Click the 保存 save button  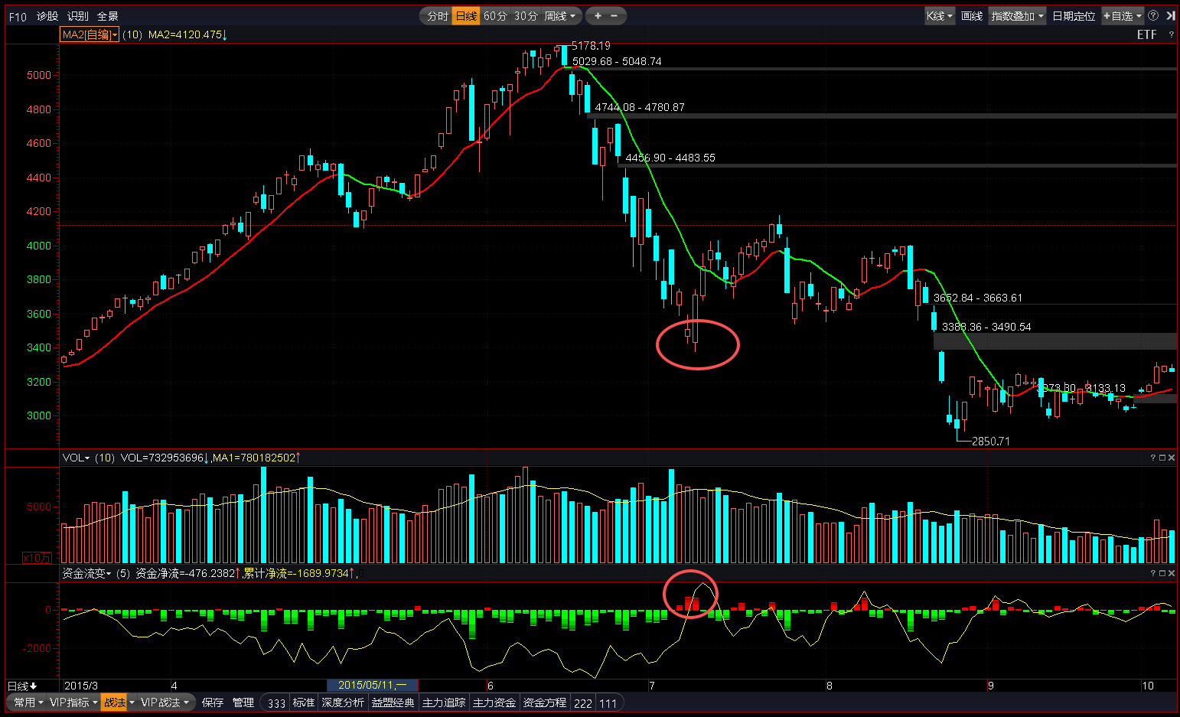click(x=213, y=702)
